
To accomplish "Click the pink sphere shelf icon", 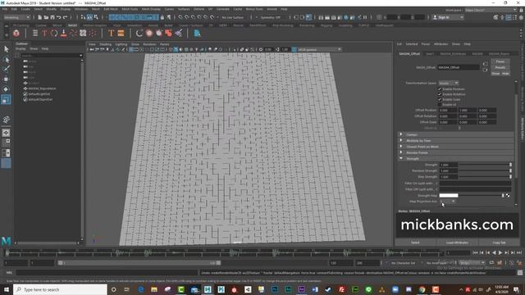I will tap(149, 33).
